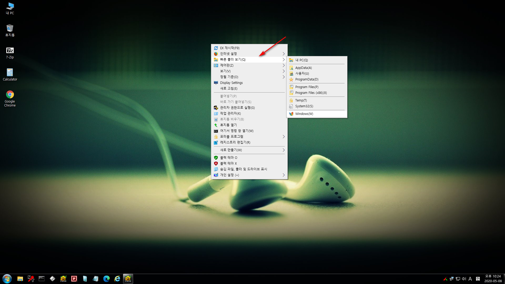Click the green shield 블랙 테마 O icon
Viewport: 505px width, 284px height.
[216, 158]
